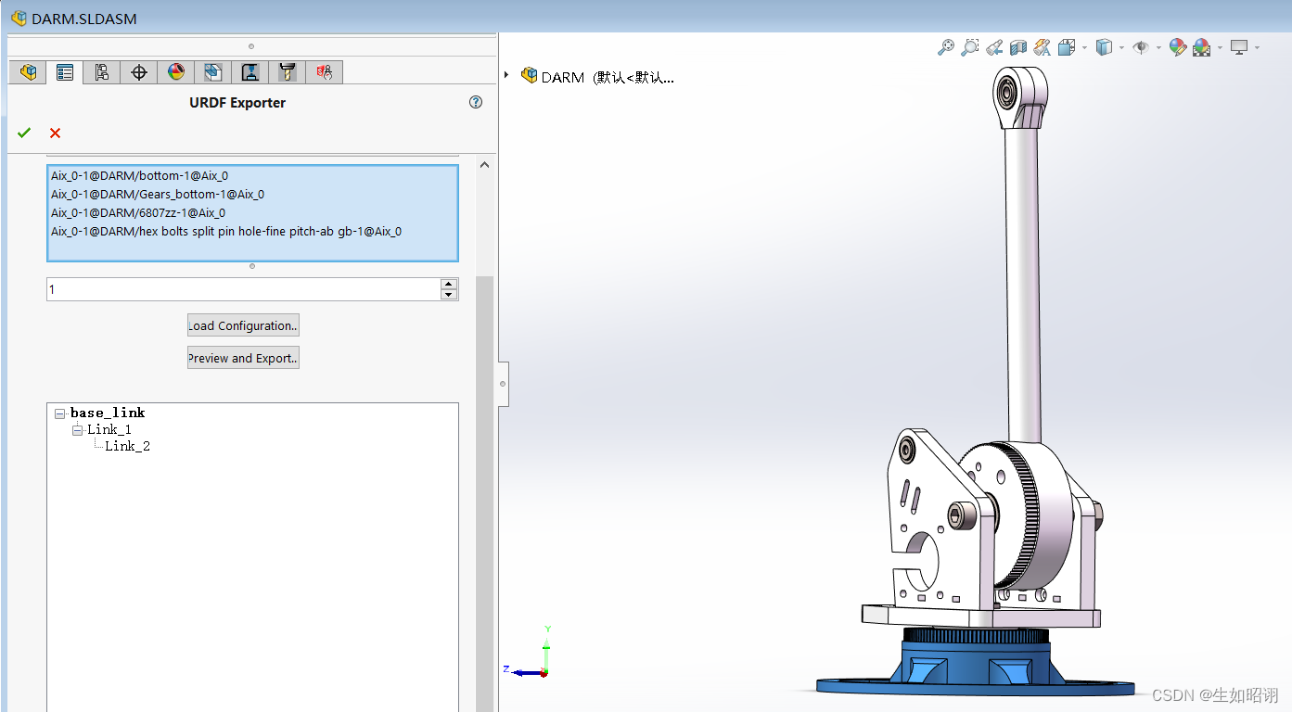This screenshot has width=1292, height=712.
Task: Click View Orientation cube icon
Action: [x=1067, y=47]
